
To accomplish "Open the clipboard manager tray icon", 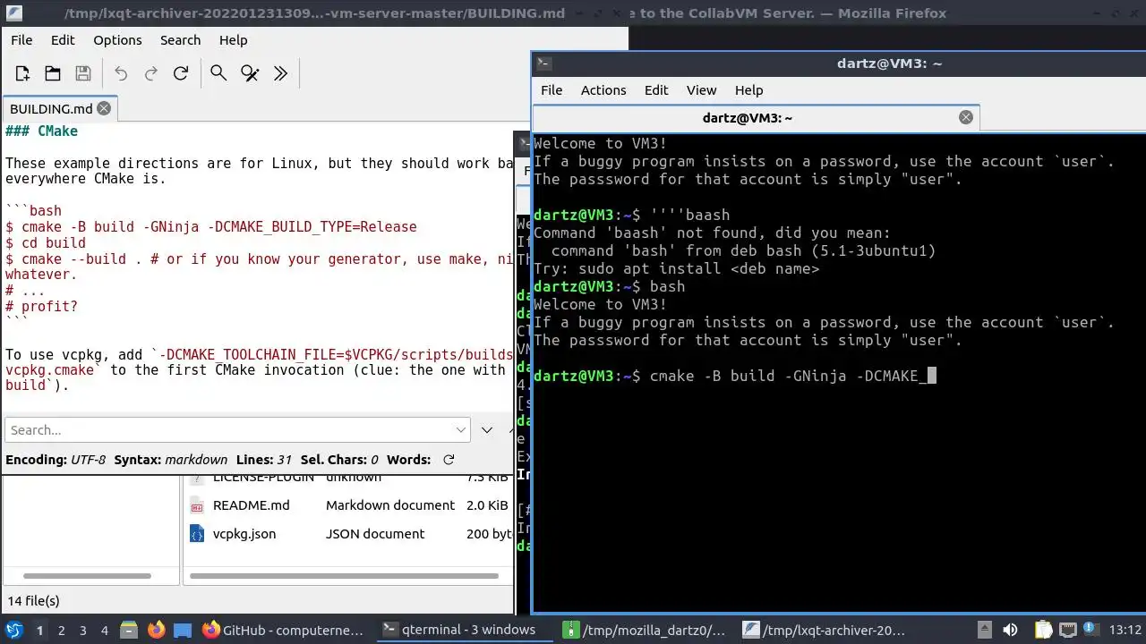I will 1042,631.
